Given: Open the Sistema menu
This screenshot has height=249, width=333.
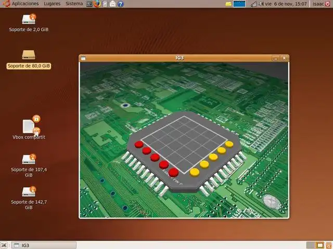Looking at the screenshot, I should [x=74, y=4].
